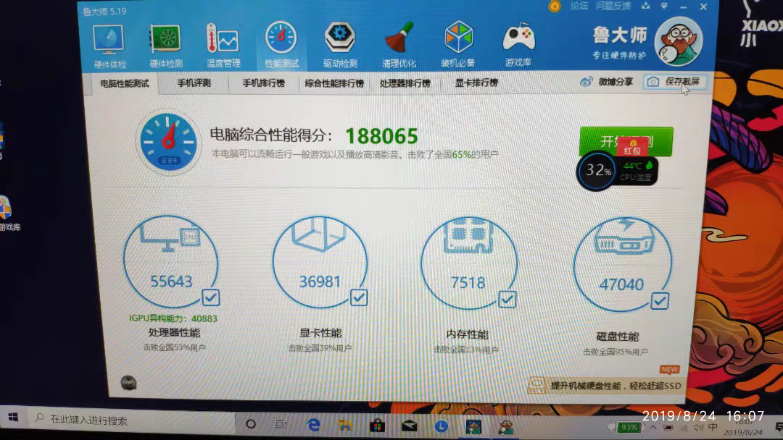Click the iGPU异构能力: 40883 text
The image size is (783, 440).
pos(173,318)
